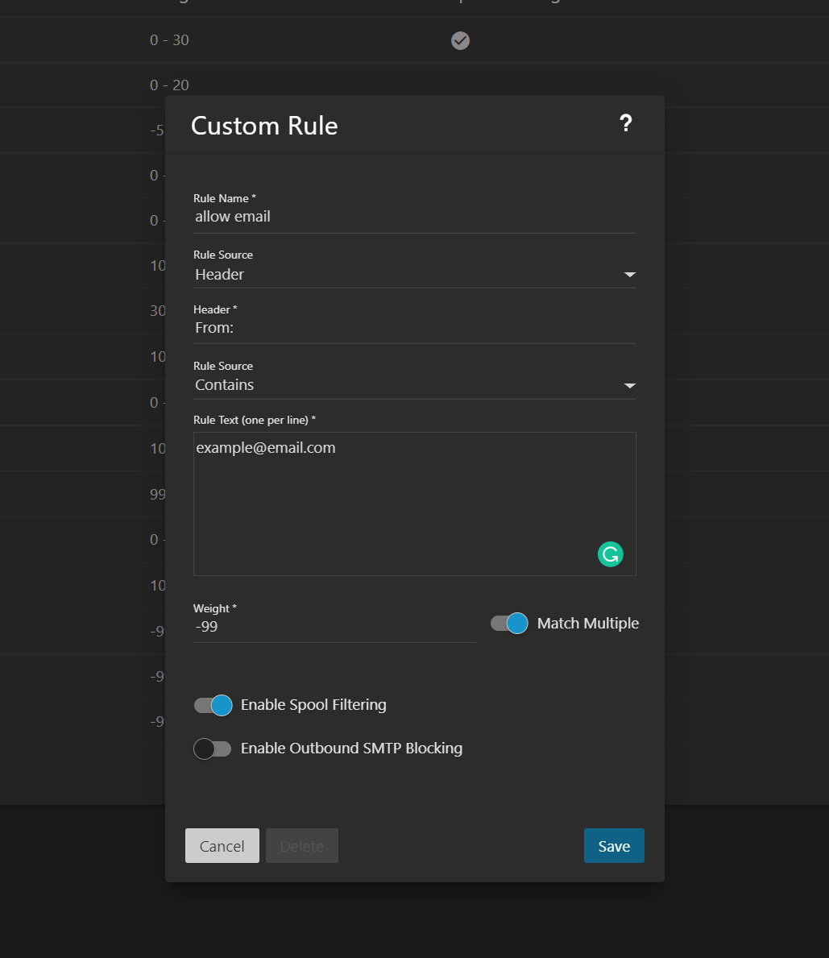Click the 'Custom Rule' dialog title

tap(264, 126)
